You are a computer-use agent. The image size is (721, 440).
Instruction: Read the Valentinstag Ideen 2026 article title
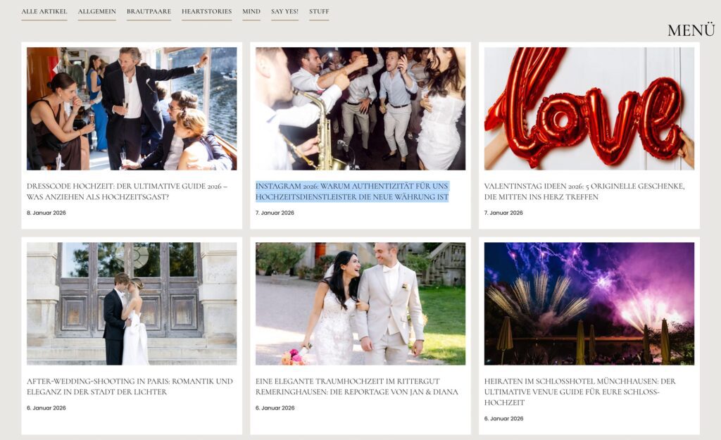coord(584,191)
